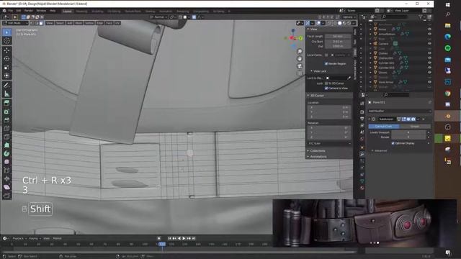Select the Edge Slide tool
This screenshot has height=259, width=461.
click(6, 171)
